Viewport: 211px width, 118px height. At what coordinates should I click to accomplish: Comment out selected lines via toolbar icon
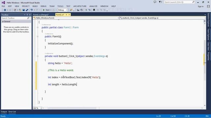pos(86,10)
